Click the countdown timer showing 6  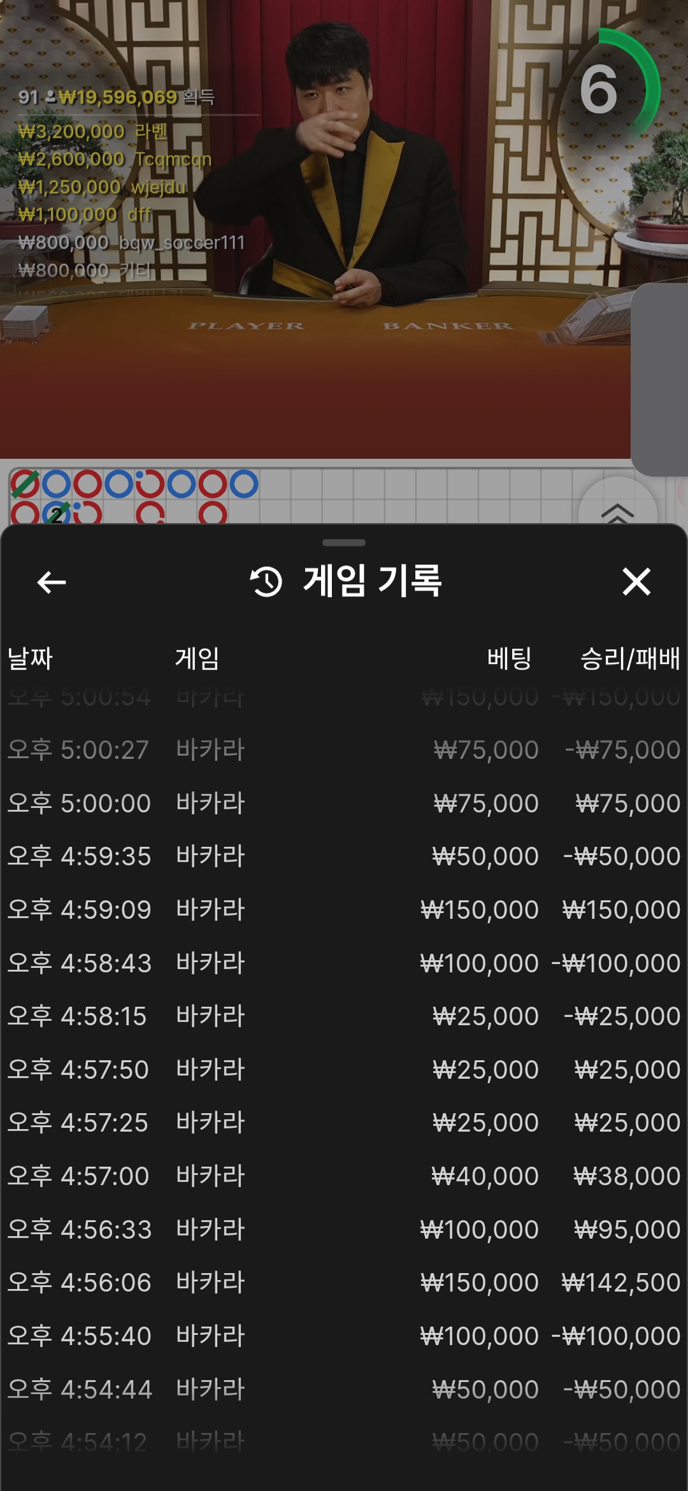click(x=599, y=90)
